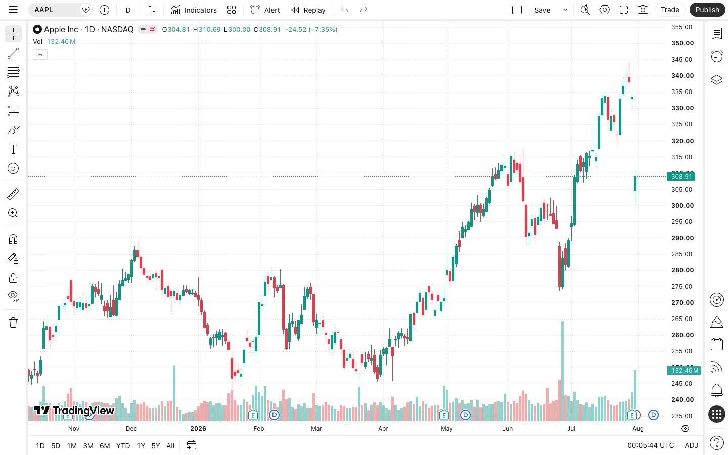Viewport: 728px width, 455px height.
Task: Edit the AAPL symbol search field
Action: [x=60, y=10]
